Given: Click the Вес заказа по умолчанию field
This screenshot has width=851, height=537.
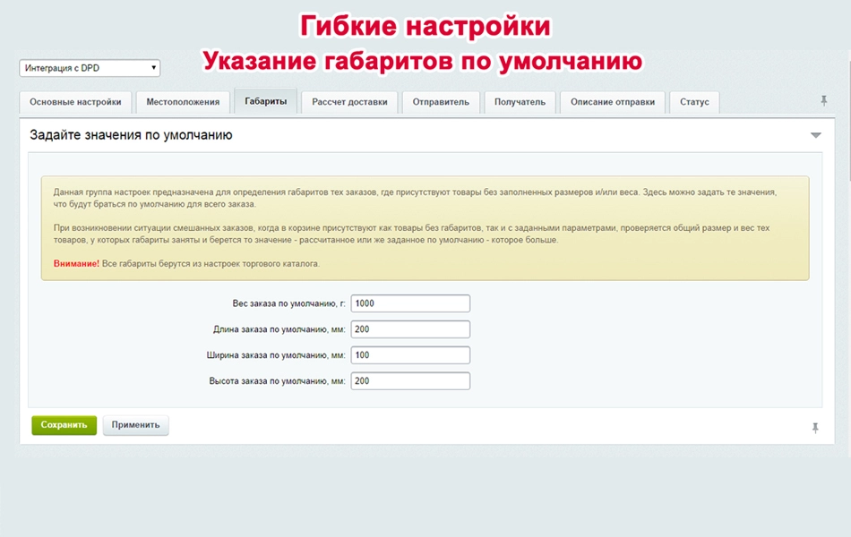Looking at the screenshot, I should pos(410,303).
